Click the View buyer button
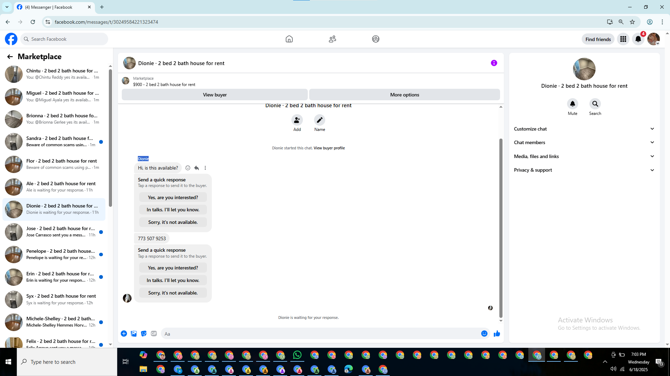Screen dimensions: 670x376 [x=215, y=95]
